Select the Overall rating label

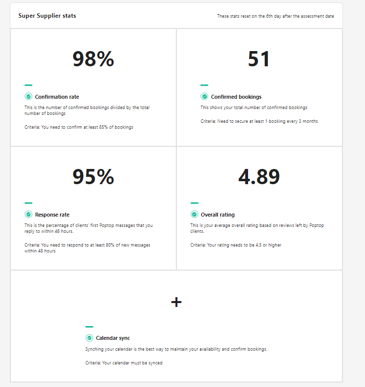[218, 215]
